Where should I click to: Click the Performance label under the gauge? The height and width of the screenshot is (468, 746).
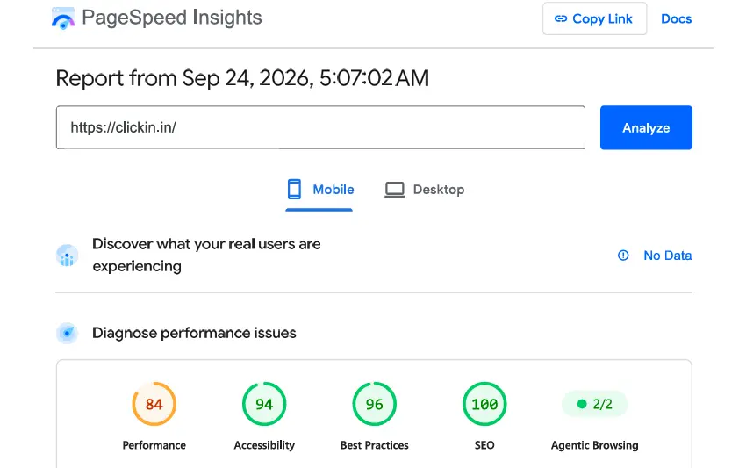click(154, 445)
